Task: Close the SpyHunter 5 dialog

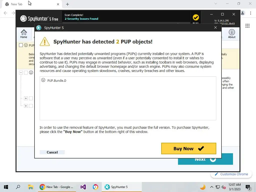Action: point(215,27)
